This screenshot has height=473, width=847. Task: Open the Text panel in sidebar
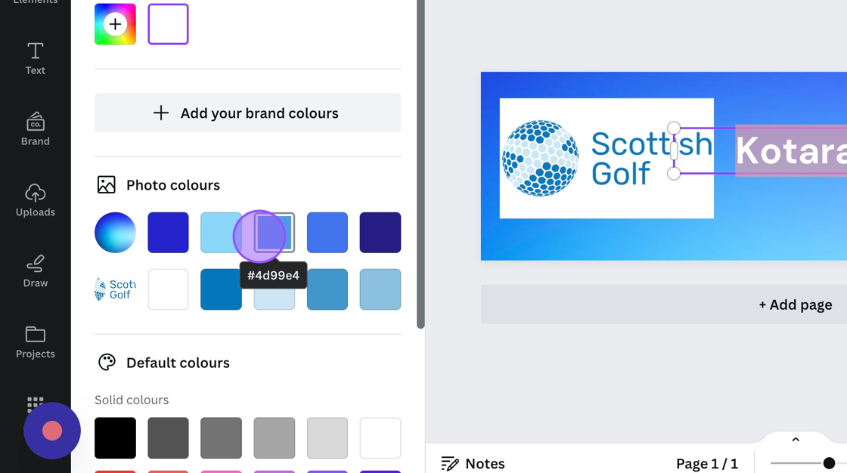coord(35,59)
